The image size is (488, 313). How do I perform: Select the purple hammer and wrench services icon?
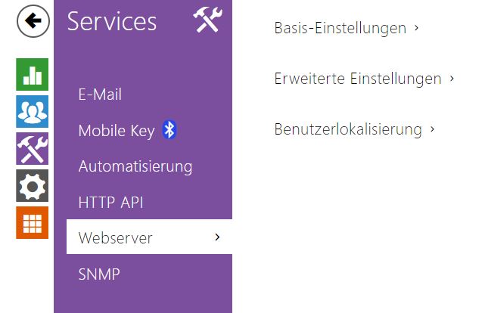(33, 148)
